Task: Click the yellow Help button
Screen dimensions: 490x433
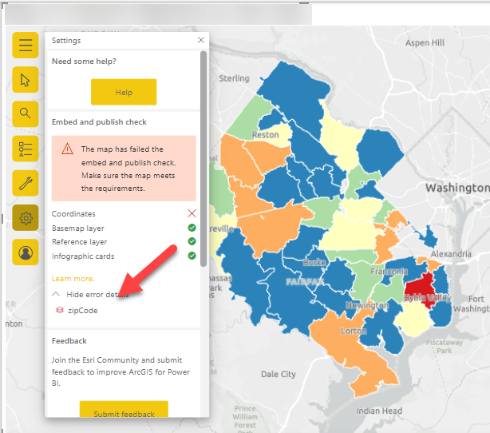Action: pyautogui.click(x=124, y=92)
